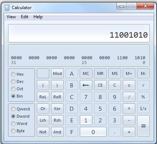This screenshot has width=157, height=144.
Task: Click the Xor bitwise button
Action: coord(57,109)
